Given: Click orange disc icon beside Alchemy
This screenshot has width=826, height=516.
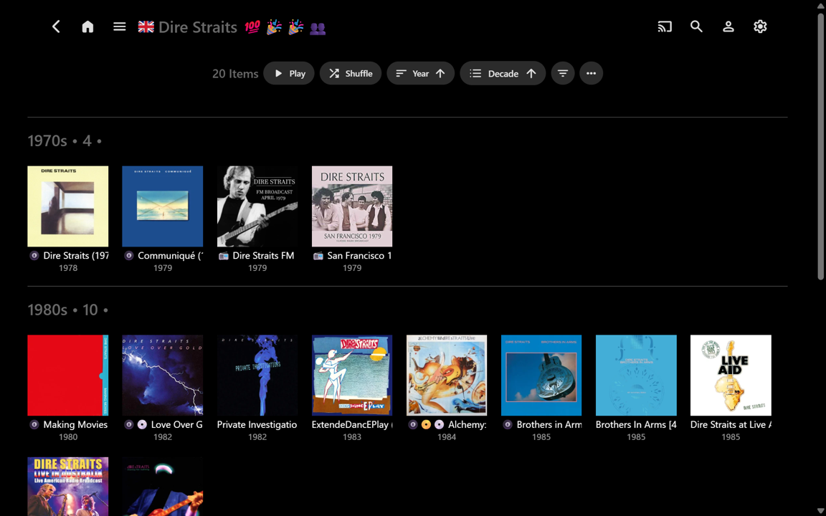Looking at the screenshot, I should tap(426, 425).
